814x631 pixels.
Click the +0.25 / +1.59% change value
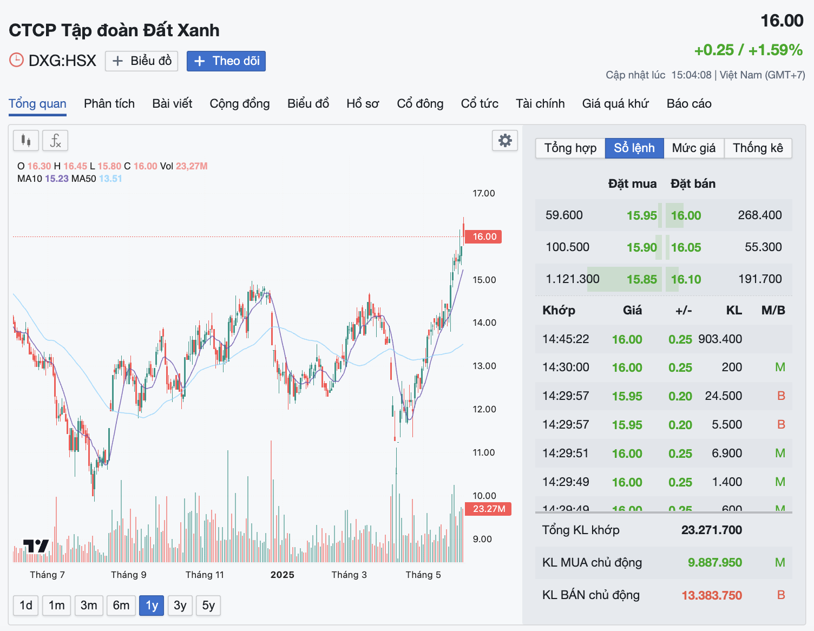pos(749,50)
